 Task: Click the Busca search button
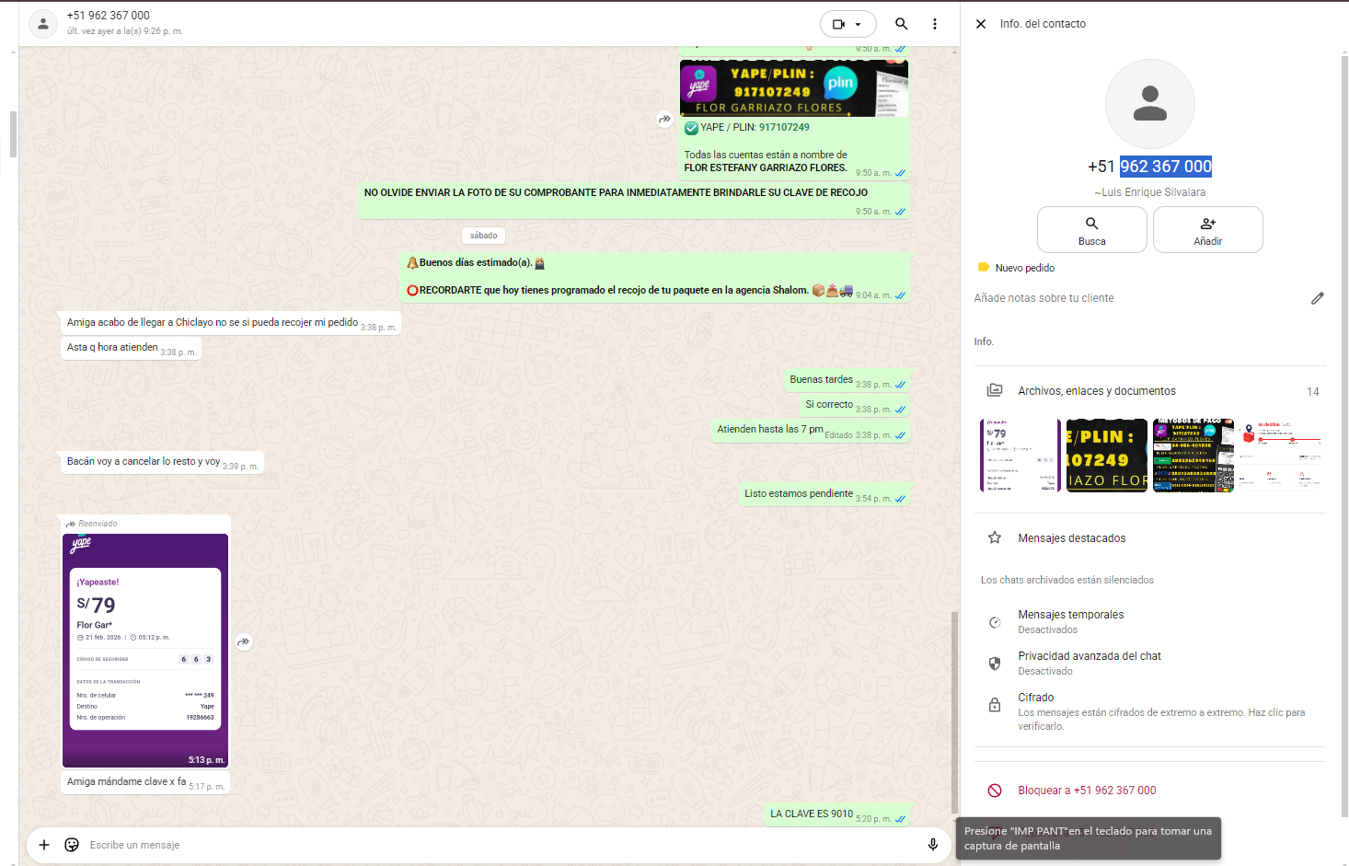pos(1091,229)
